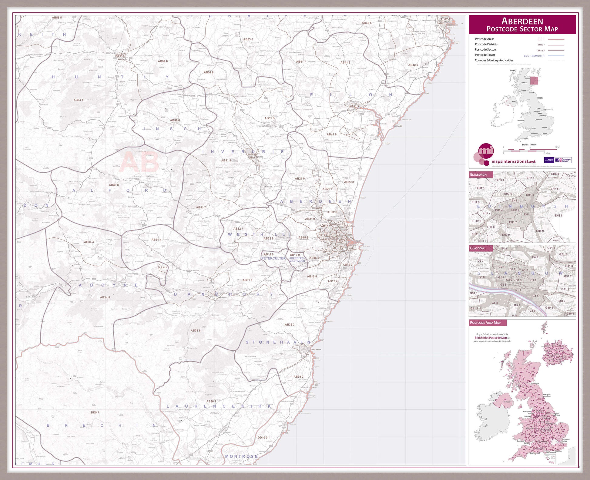Click the AB31 4 sector label
Image resolution: width=590 pixels, height=480 pixels.
156,240
